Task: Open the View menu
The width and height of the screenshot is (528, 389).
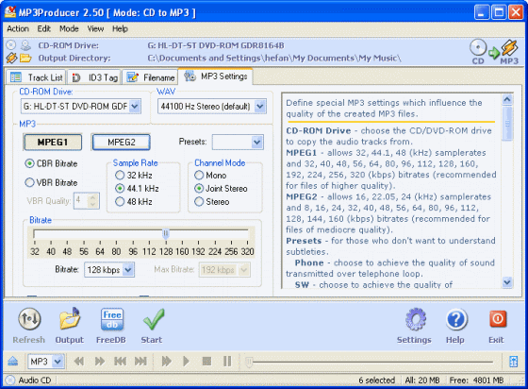Action: coord(95,28)
